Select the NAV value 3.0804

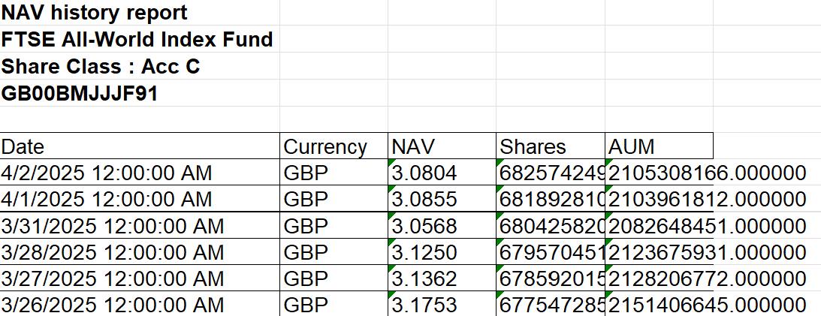click(442, 172)
